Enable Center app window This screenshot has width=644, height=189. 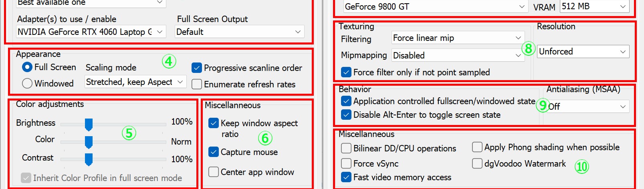(214, 172)
